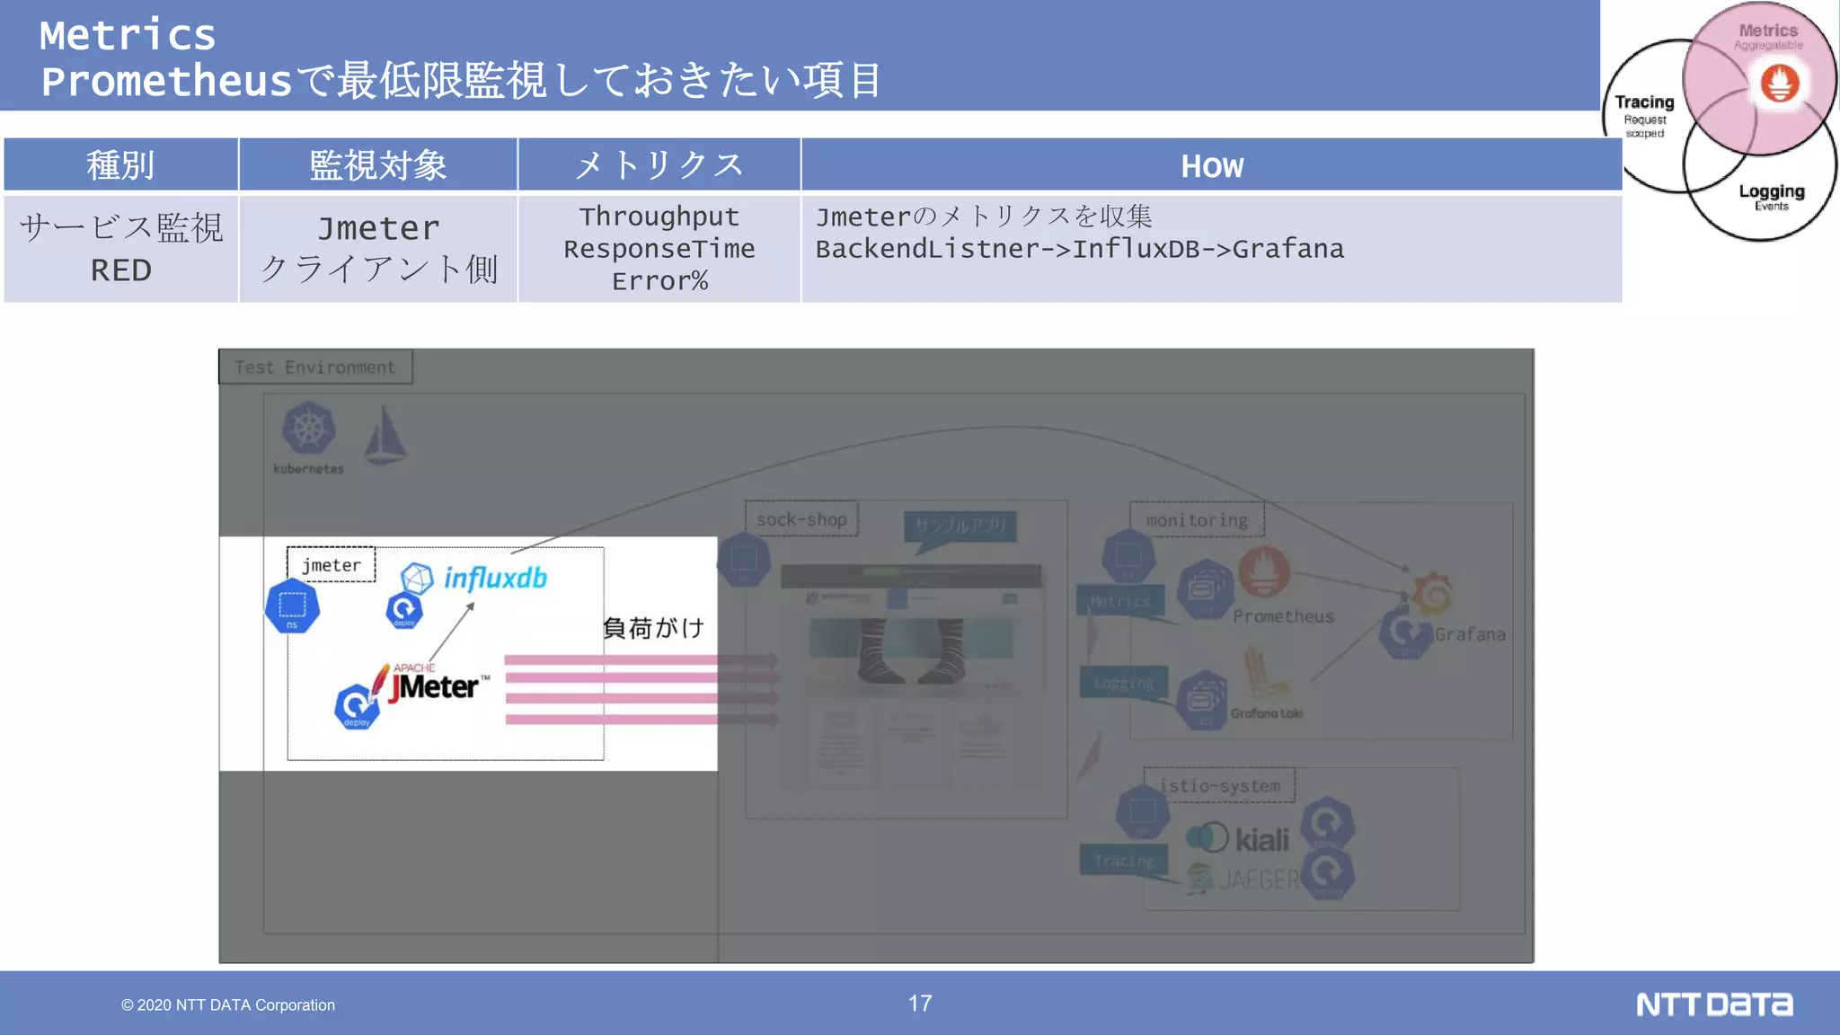Click the deploy icon next to kiali
This screenshot has height=1035, width=1840.
(1328, 822)
